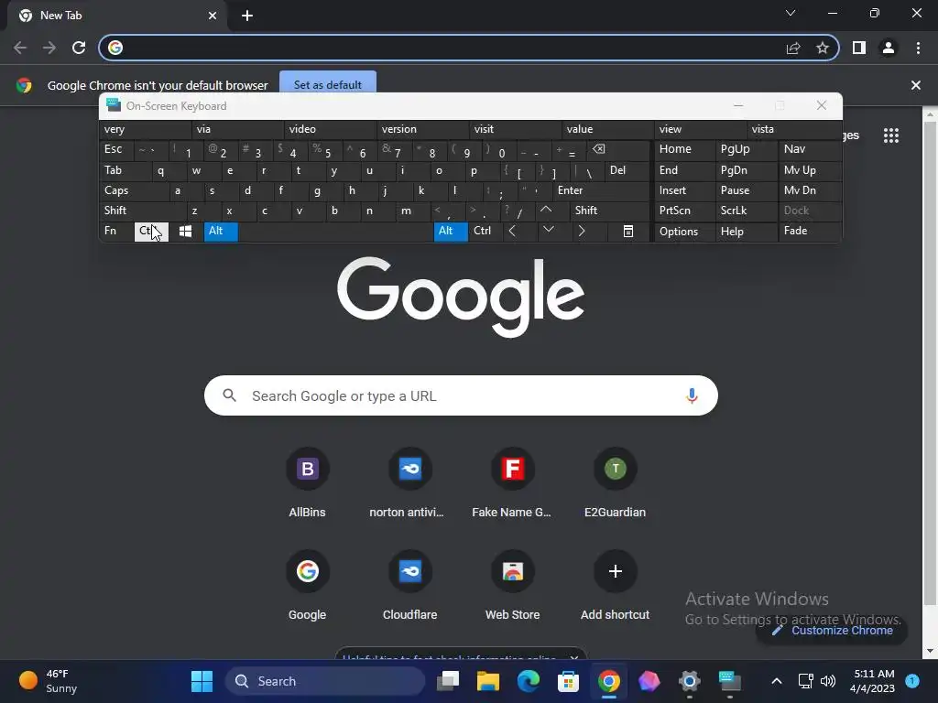Open Chrome three-dot menu
Image resolution: width=938 pixels, height=703 pixels.
918,48
